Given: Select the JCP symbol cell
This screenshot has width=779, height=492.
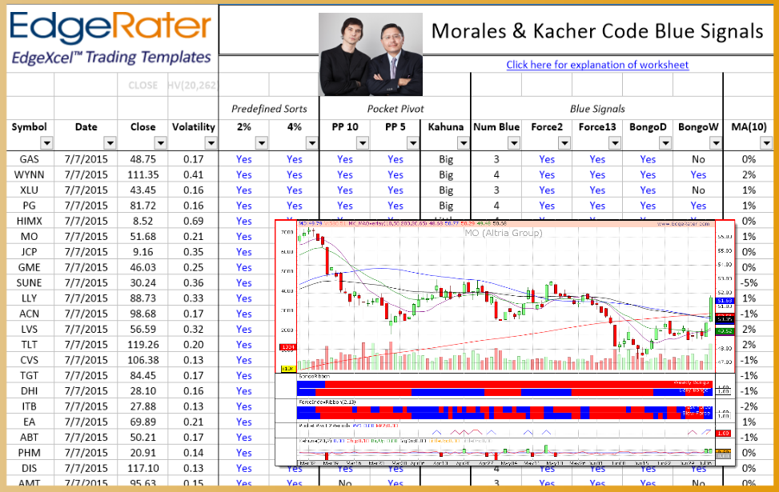Looking at the screenshot, I should pos(30,252).
